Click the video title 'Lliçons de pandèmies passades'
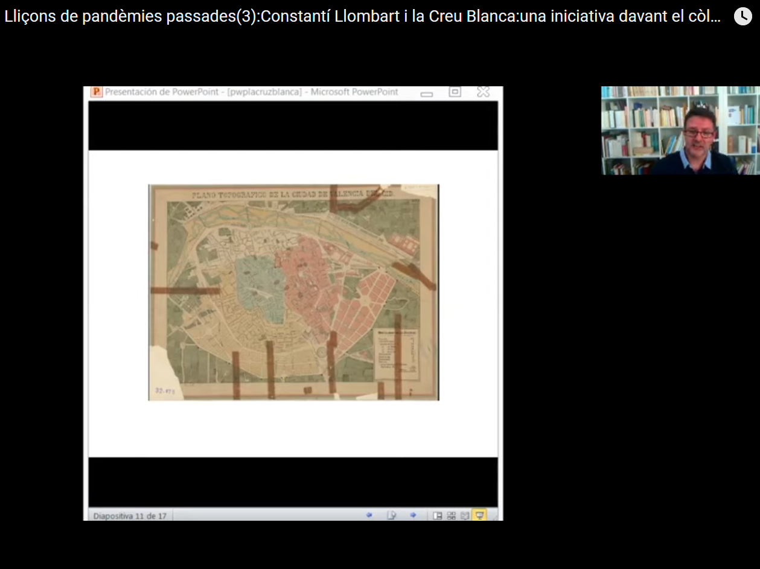The height and width of the screenshot is (569, 760). click(362, 16)
